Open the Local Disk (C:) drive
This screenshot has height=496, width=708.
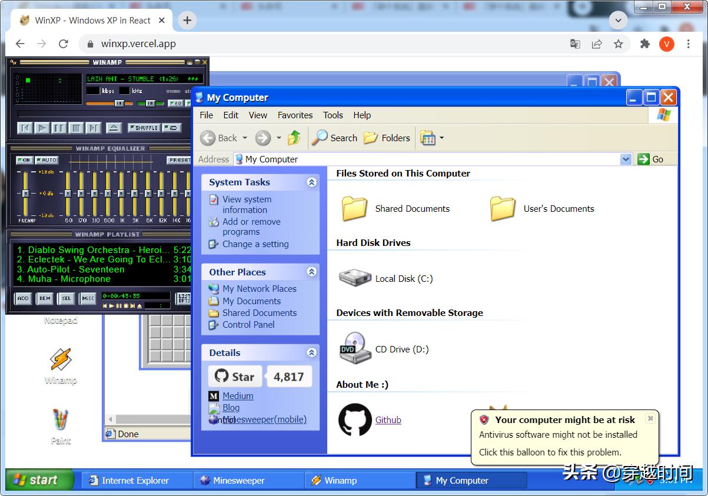point(355,278)
